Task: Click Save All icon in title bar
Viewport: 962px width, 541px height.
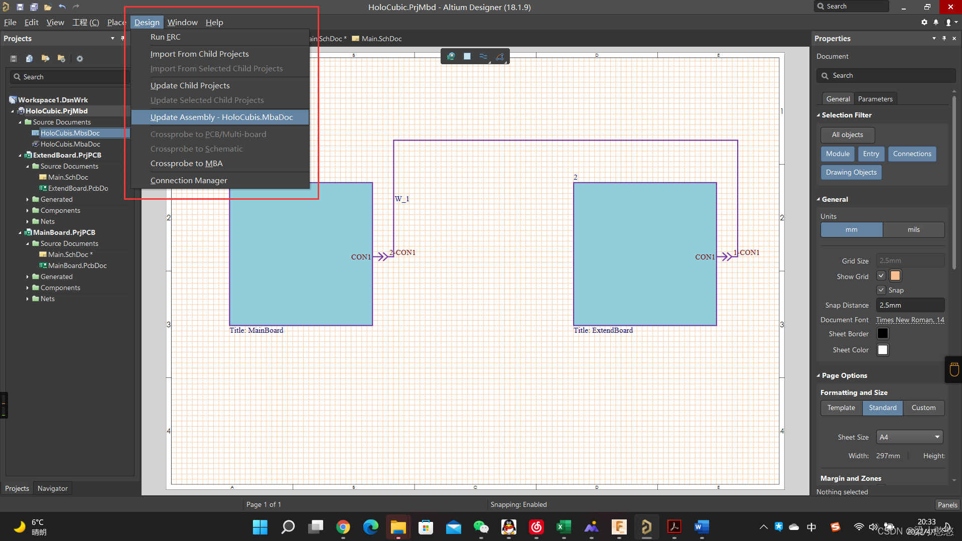Action: (34, 7)
